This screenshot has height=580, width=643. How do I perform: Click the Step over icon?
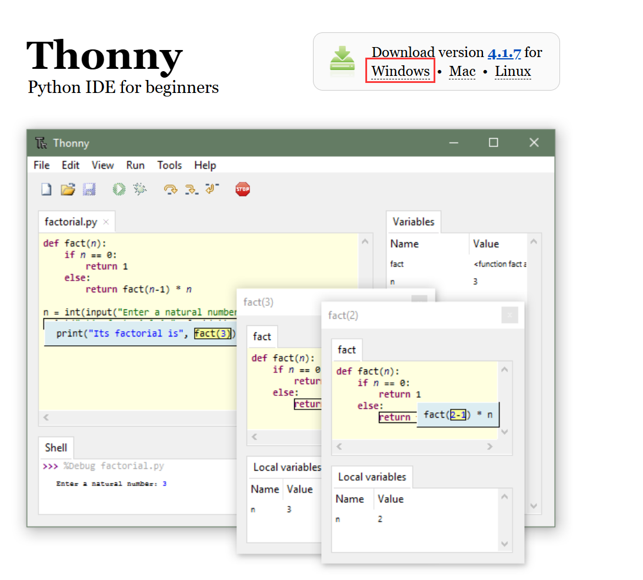point(170,189)
